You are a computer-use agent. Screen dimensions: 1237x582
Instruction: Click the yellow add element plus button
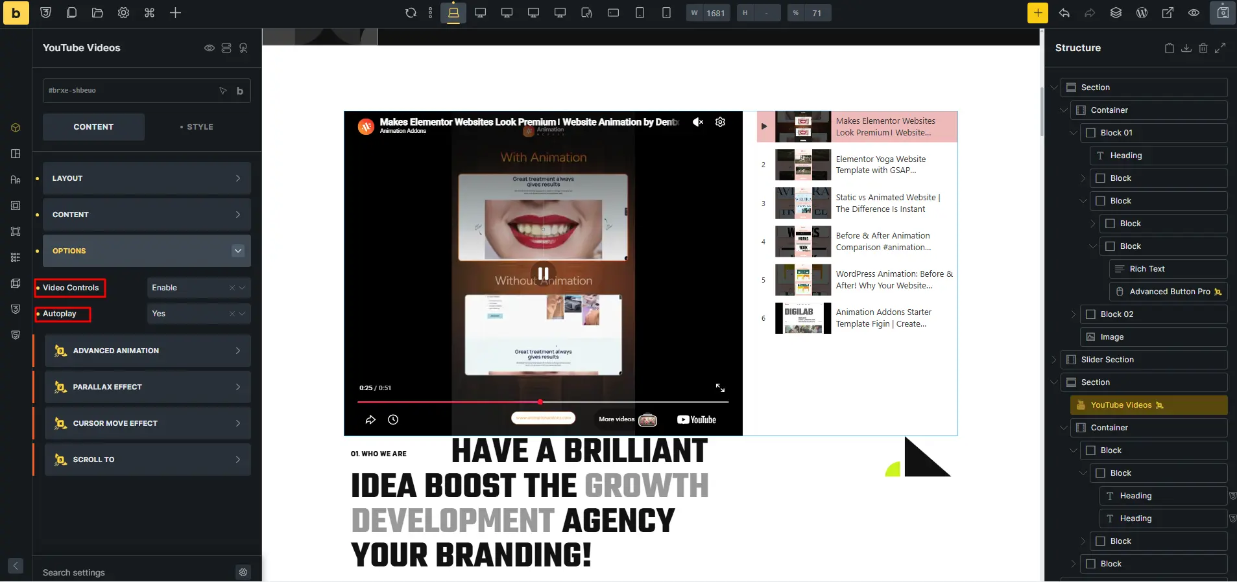[x=1037, y=13]
